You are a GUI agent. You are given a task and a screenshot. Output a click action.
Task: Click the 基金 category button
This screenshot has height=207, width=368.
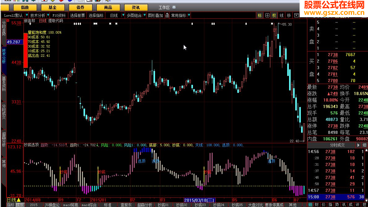[53, 7]
